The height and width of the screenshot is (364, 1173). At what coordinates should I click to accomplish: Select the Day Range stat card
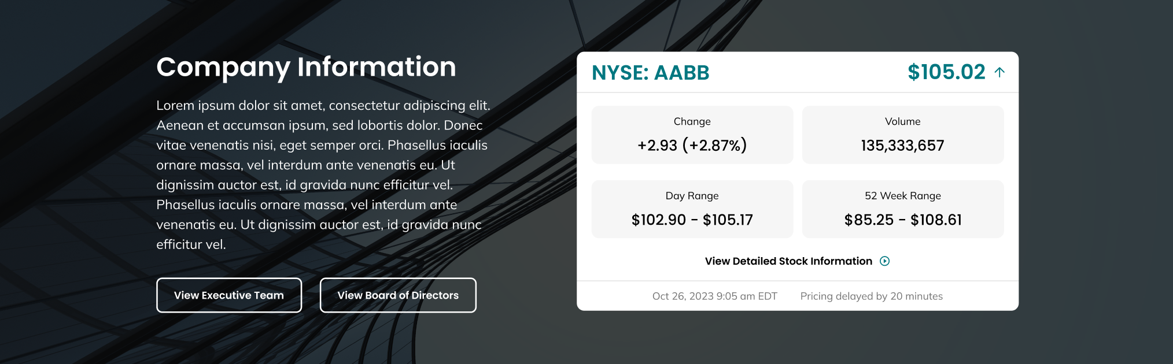tap(692, 209)
